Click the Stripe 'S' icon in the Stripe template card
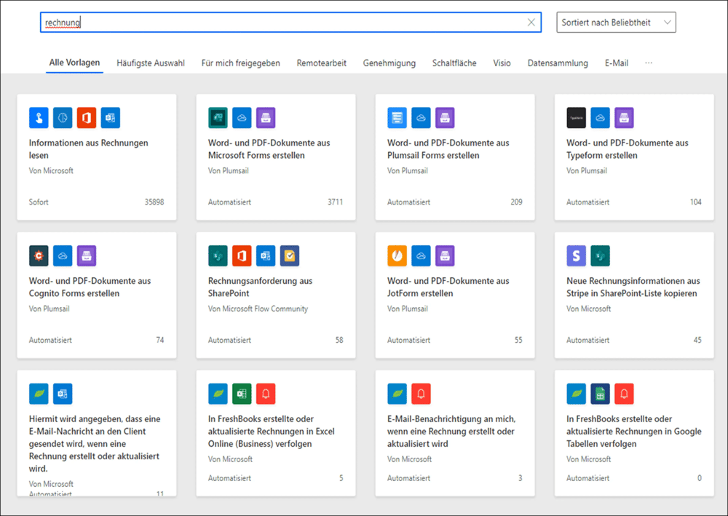This screenshot has width=728, height=516. click(576, 255)
